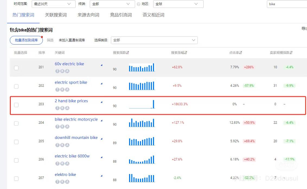Click A badge under elektro bike
The width and height of the screenshot is (307, 189).
pyautogui.click(x=67, y=182)
